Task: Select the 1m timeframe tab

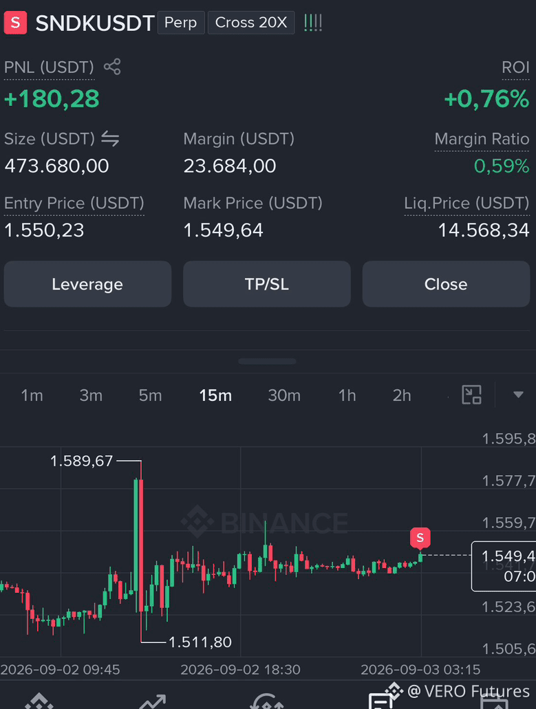Action: tap(32, 395)
